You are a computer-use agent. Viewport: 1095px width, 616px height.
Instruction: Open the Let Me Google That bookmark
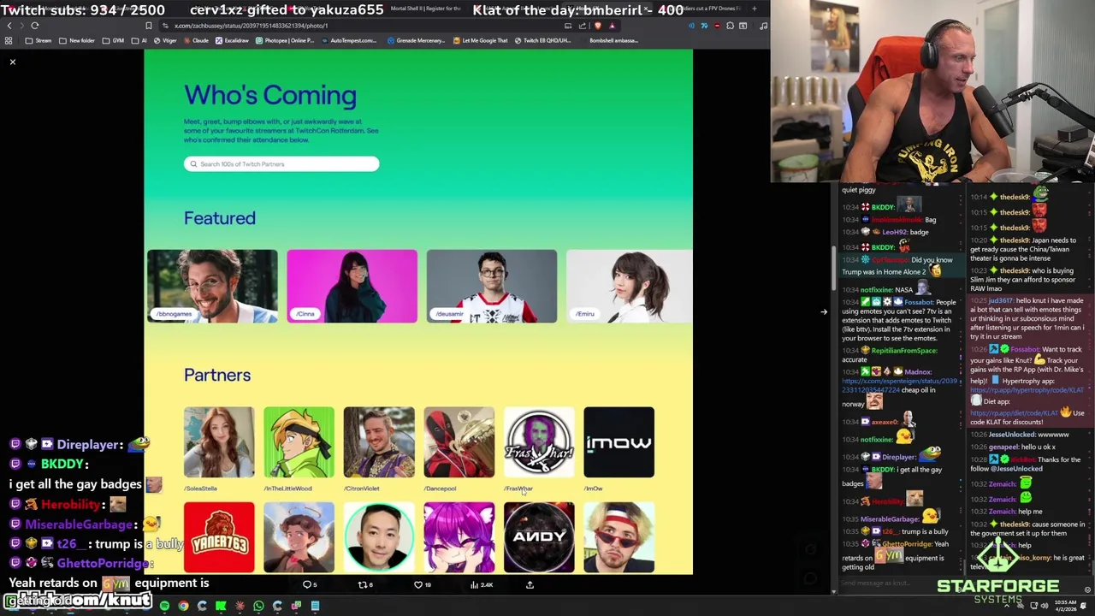click(x=481, y=40)
